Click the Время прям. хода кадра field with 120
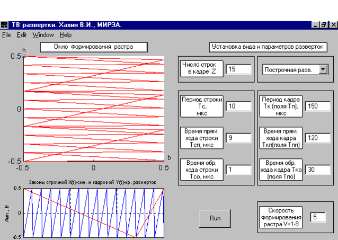This screenshot has height=240, width=338. pyautogui.click(x=318, y=138)
